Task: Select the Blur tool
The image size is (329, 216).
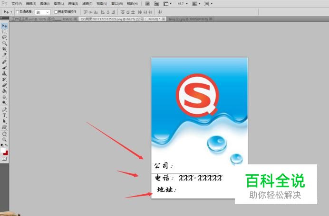Action: click(4, 97)
